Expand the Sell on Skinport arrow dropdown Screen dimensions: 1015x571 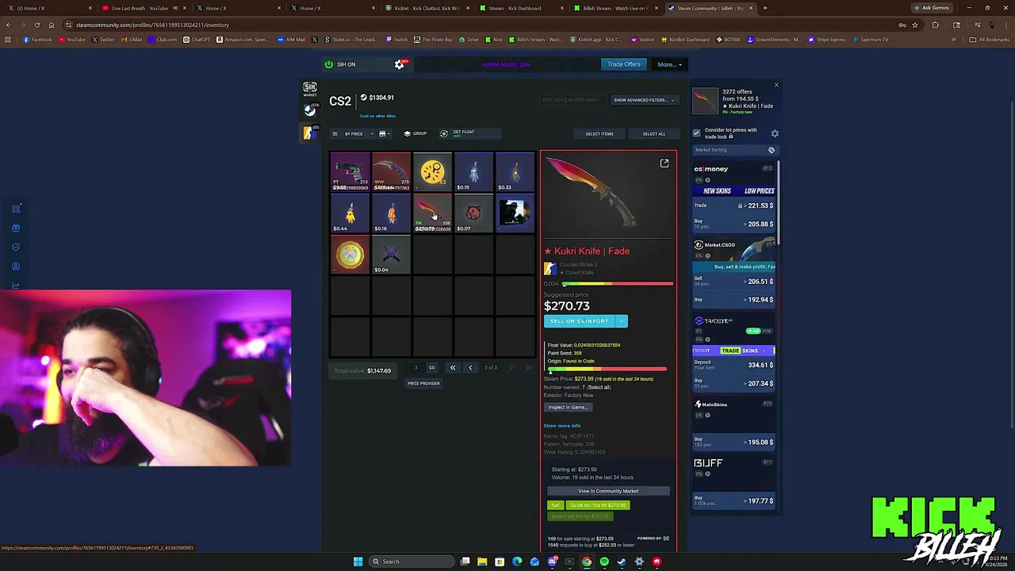[x=622, y=321]
